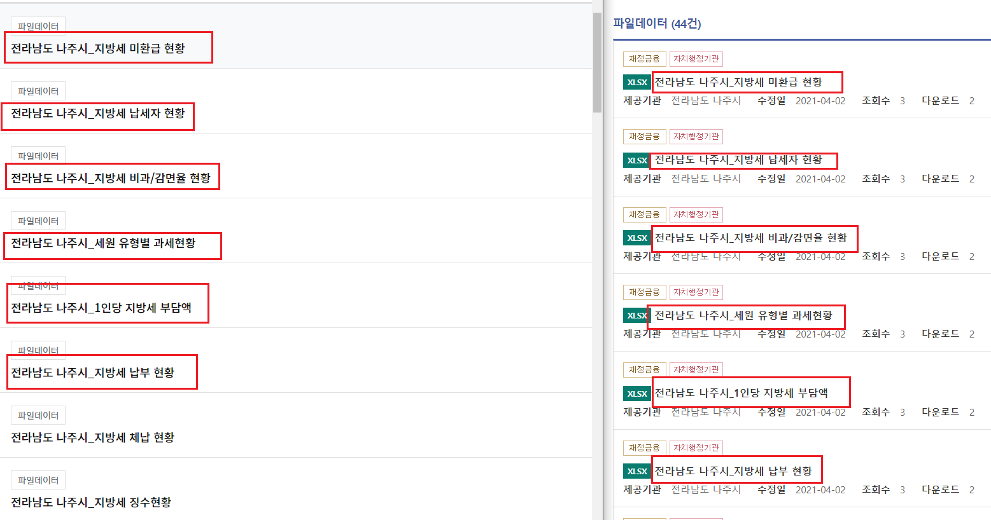Image resolution: width=991 pixels, height=520 pixels.
Task: Select 지방세 비과/감면율 현황 title under plain 파일데이터 tag
Action: [111, 178]
